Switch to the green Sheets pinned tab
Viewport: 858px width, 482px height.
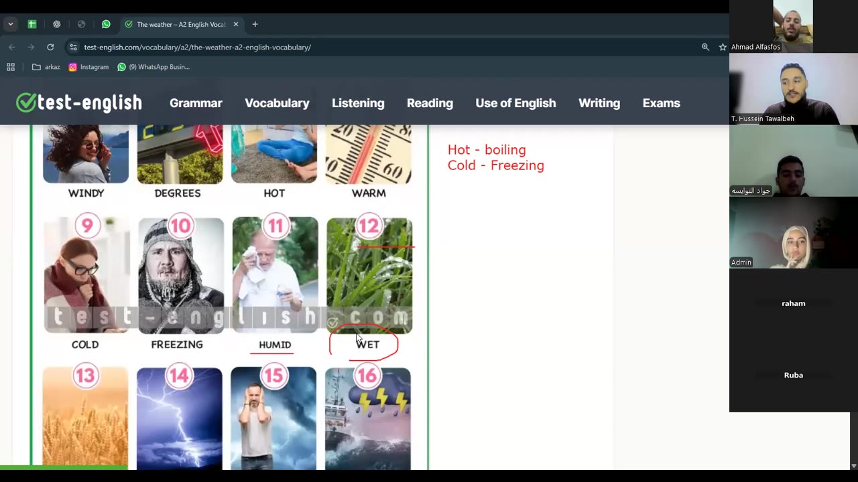(32, 24)
